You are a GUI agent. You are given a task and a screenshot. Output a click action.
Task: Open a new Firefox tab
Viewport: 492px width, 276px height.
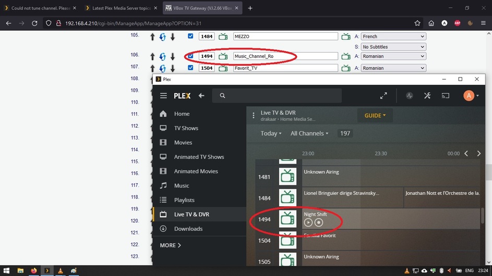(250, 8)
